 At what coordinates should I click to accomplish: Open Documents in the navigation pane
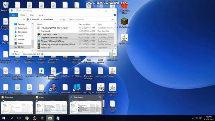[x=23, y=28]
